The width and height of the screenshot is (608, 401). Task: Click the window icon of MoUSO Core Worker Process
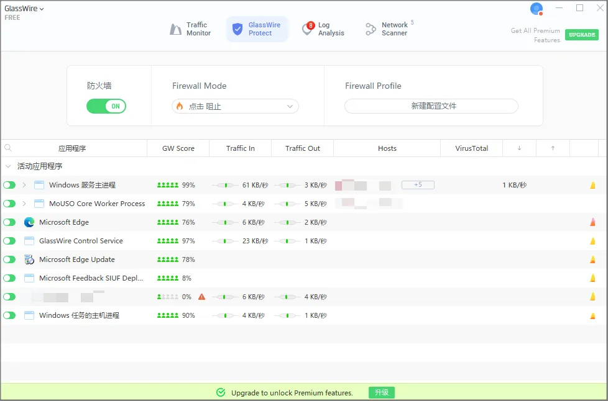pyautogui.click(x=39, y=204)
